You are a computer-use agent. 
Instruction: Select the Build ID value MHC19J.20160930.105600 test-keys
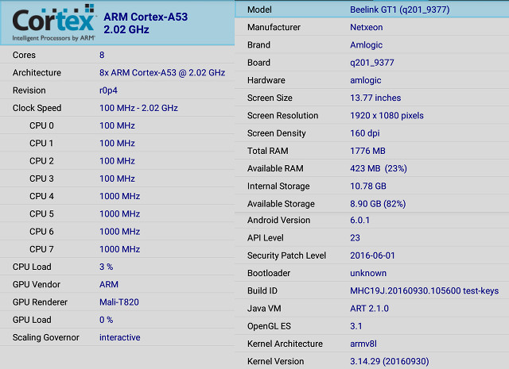[x=424, y=291]
